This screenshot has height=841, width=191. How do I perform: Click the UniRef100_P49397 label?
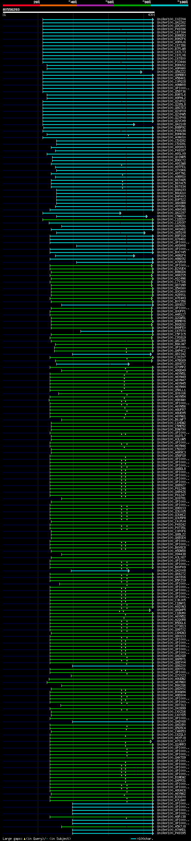[171, 150]
